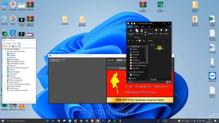Expand Audio inputs and outputs node

pos(6,51)
